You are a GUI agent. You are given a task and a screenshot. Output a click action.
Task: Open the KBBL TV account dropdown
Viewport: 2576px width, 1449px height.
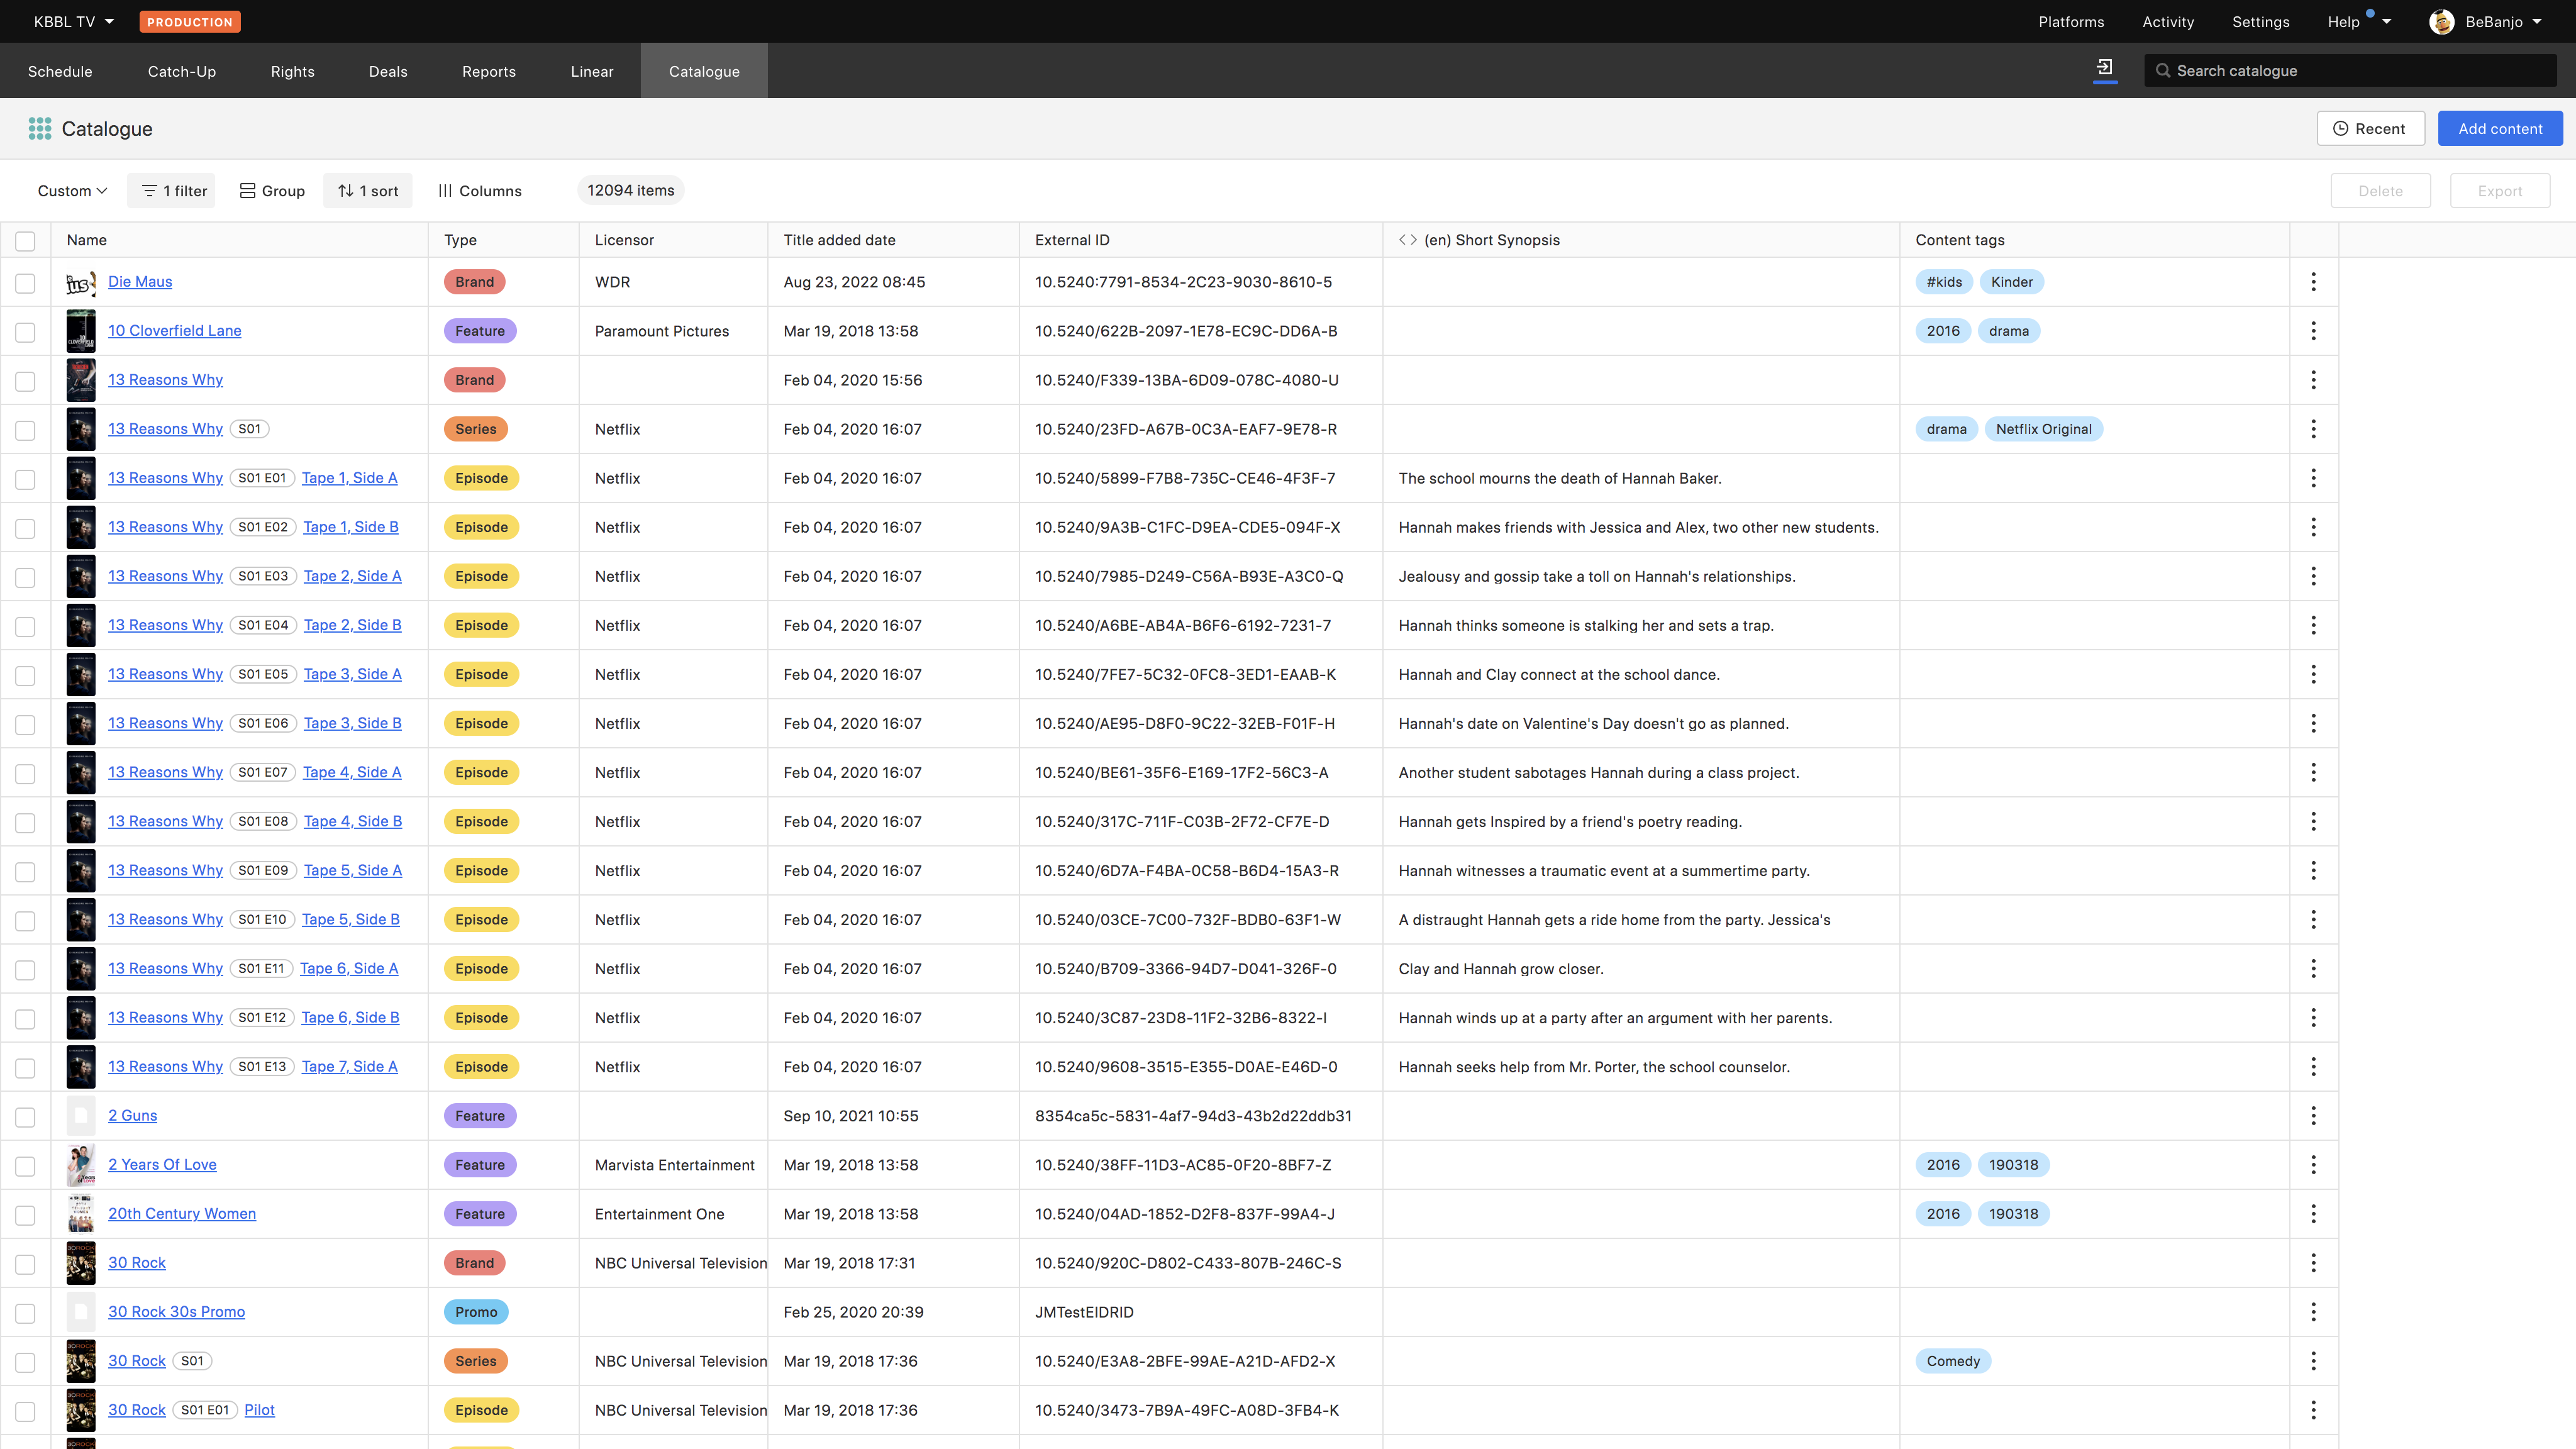click(x=74, y=22)
